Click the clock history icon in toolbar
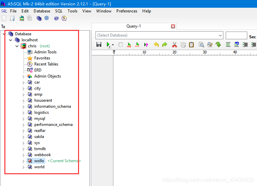Viewport: 257px width, 186px height. pyautogui.click(x=64, y=18)
